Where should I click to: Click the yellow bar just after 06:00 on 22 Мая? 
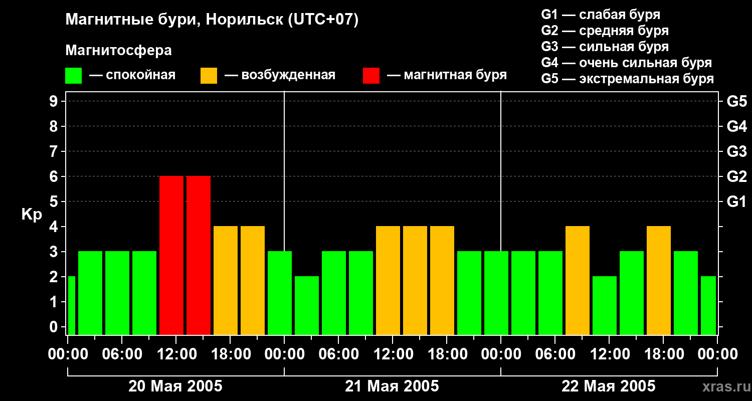578,281
